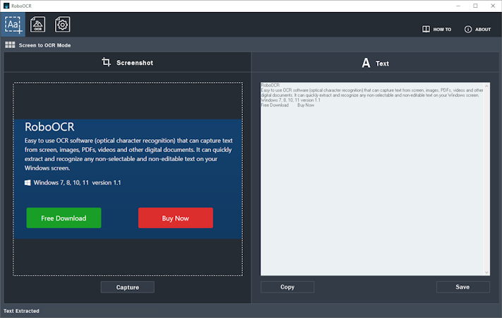Click the About info circle icon

coord(467,29)
